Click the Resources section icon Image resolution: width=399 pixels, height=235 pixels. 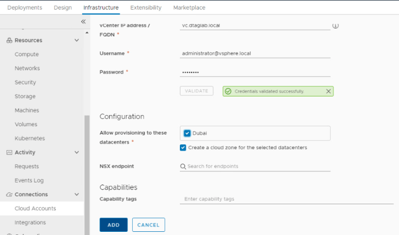tap(10, 40)
